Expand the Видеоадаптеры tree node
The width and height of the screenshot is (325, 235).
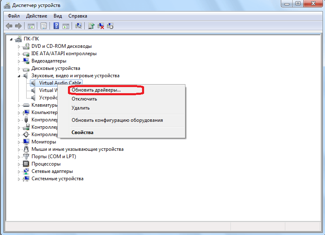(x=19, y=61)
